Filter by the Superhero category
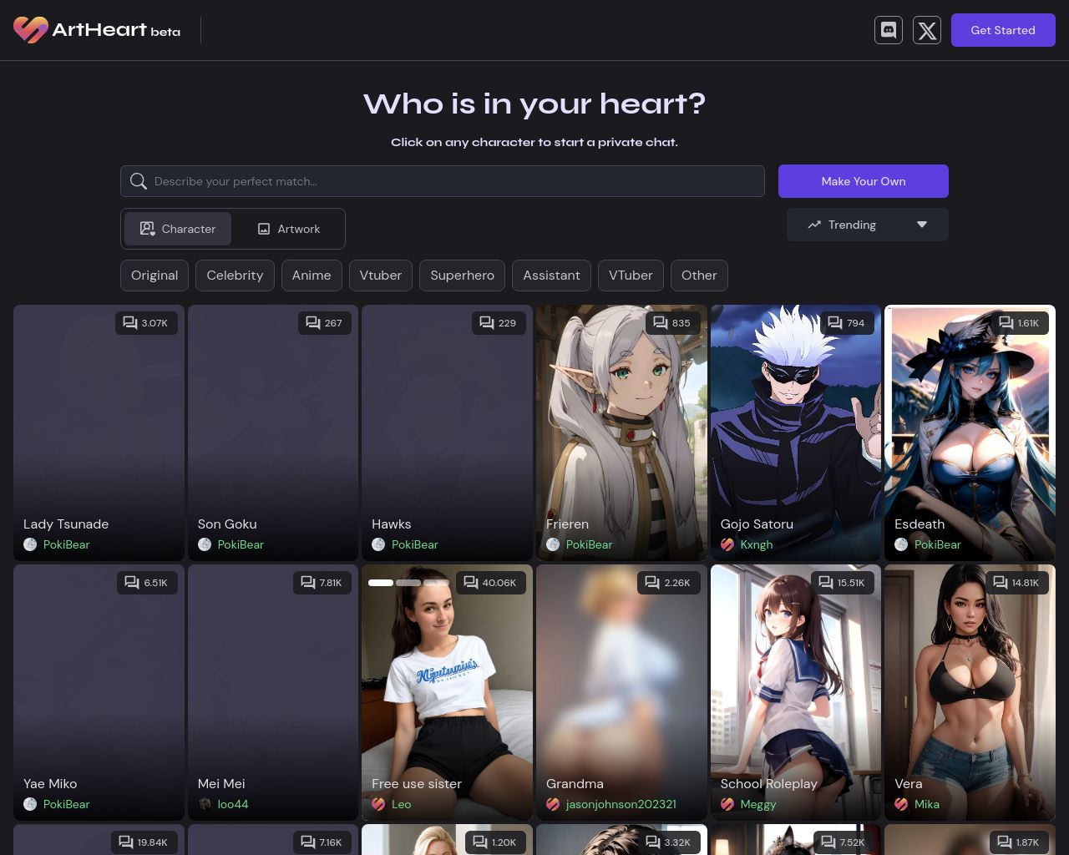Viewport: 1069px width, 855px height. pyautogui.click(x=462, y=276)
